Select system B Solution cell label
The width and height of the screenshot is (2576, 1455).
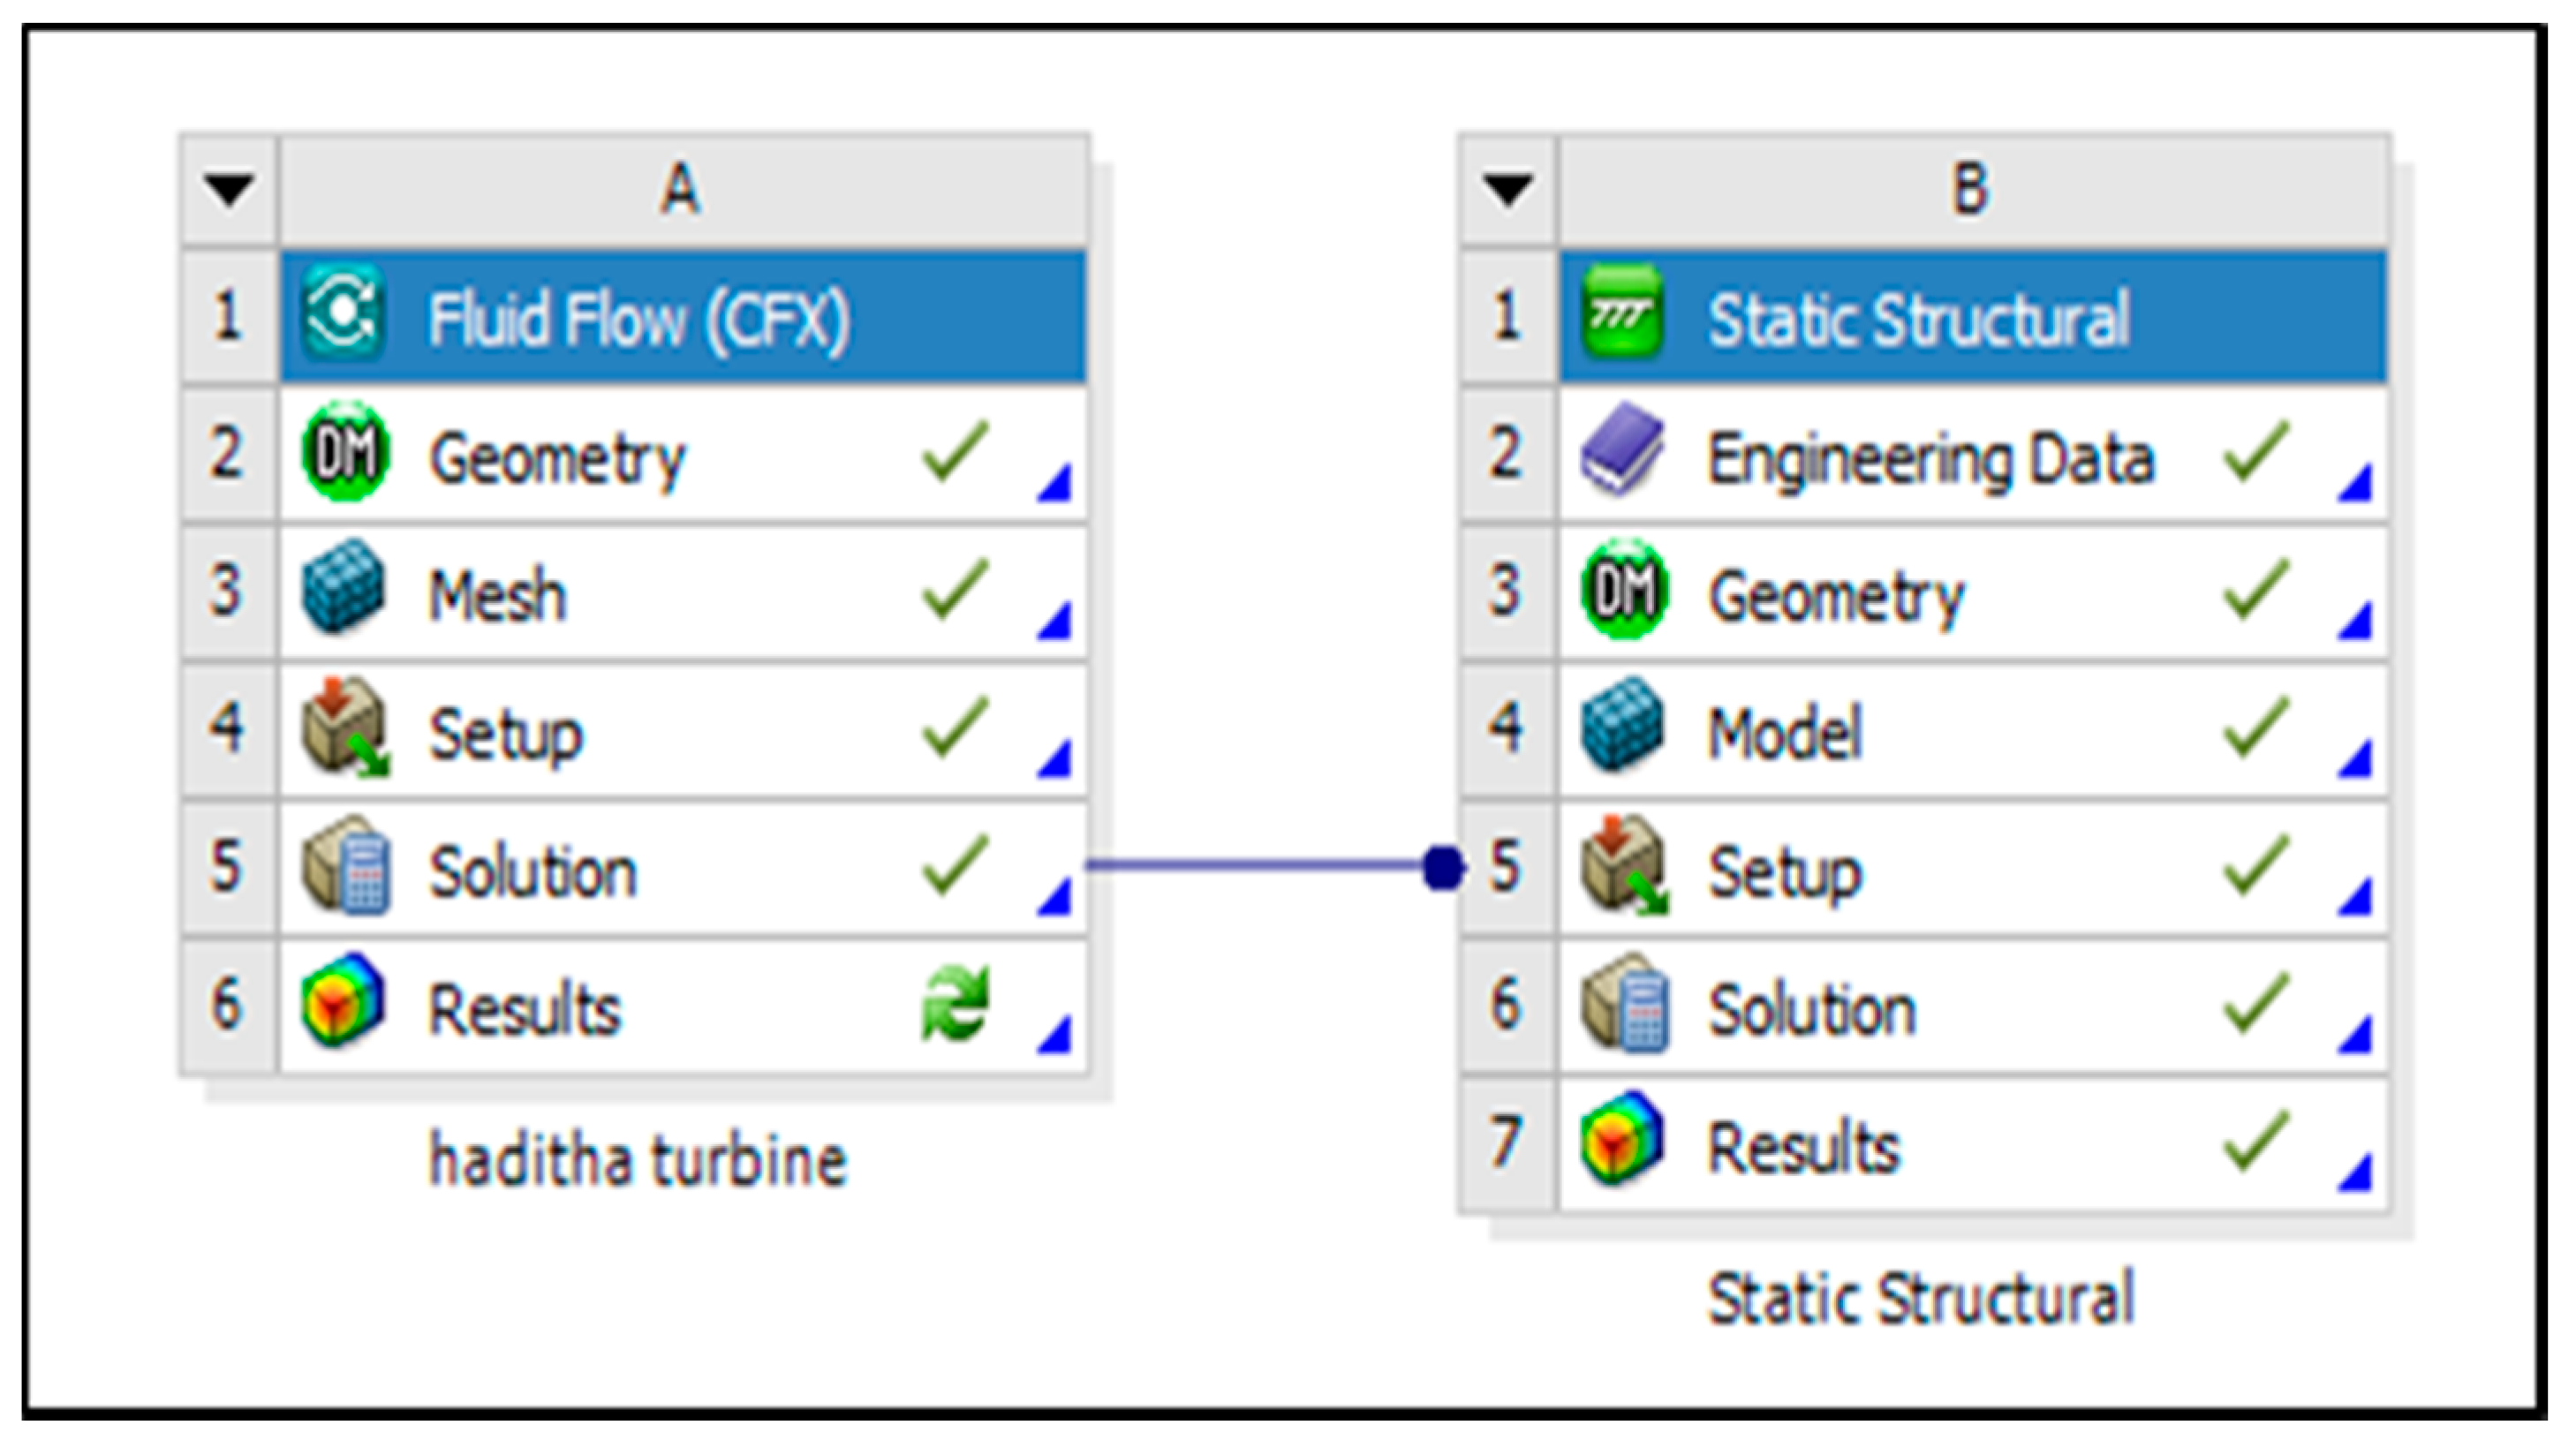click(x=1811, y=1010)
